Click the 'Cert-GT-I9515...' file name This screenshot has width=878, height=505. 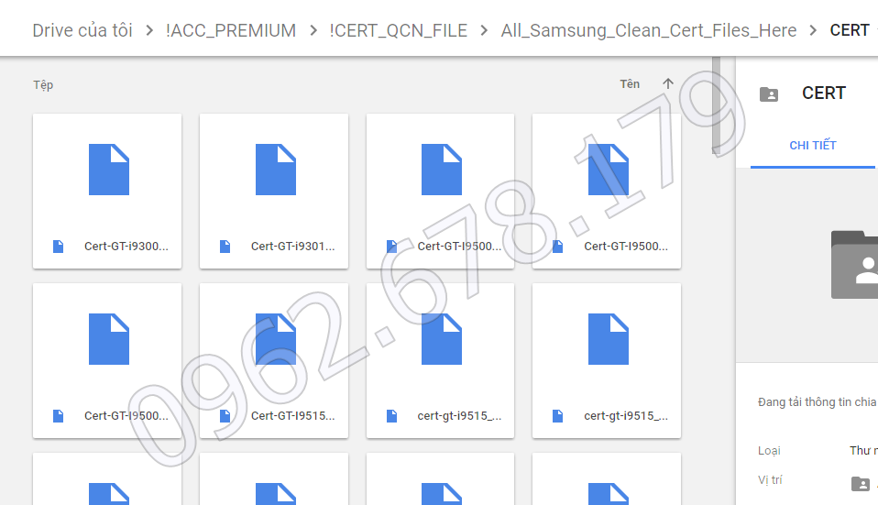click(x=293, y=416)
